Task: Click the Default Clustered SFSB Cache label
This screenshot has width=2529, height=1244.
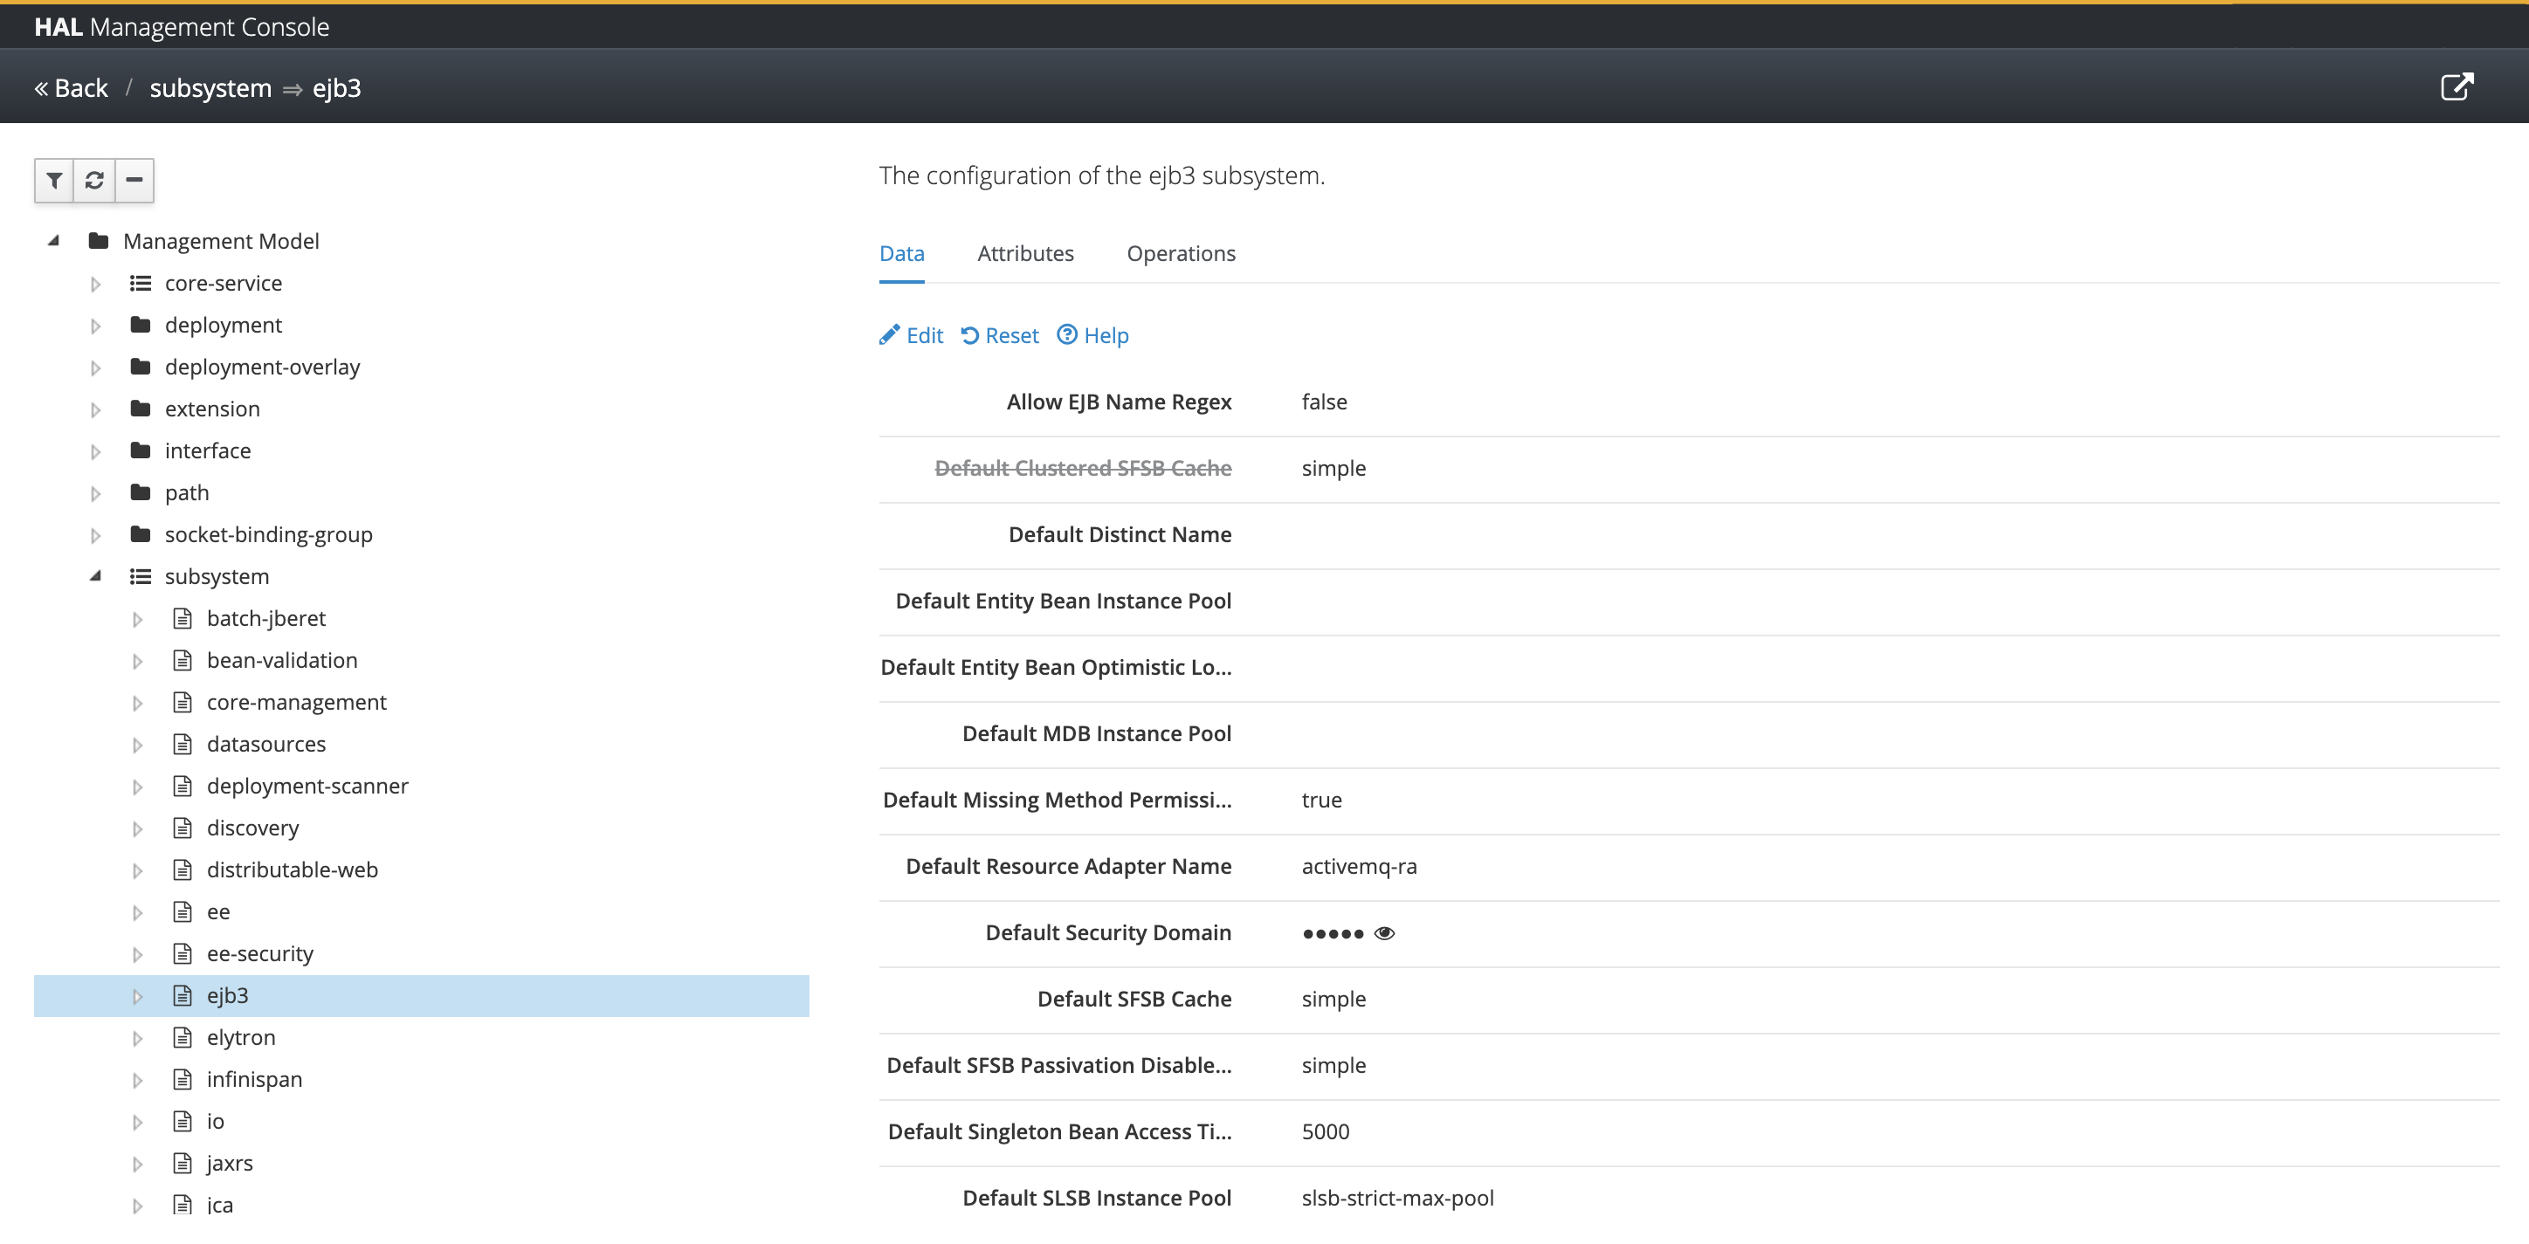Action: tap(1083, 468)
